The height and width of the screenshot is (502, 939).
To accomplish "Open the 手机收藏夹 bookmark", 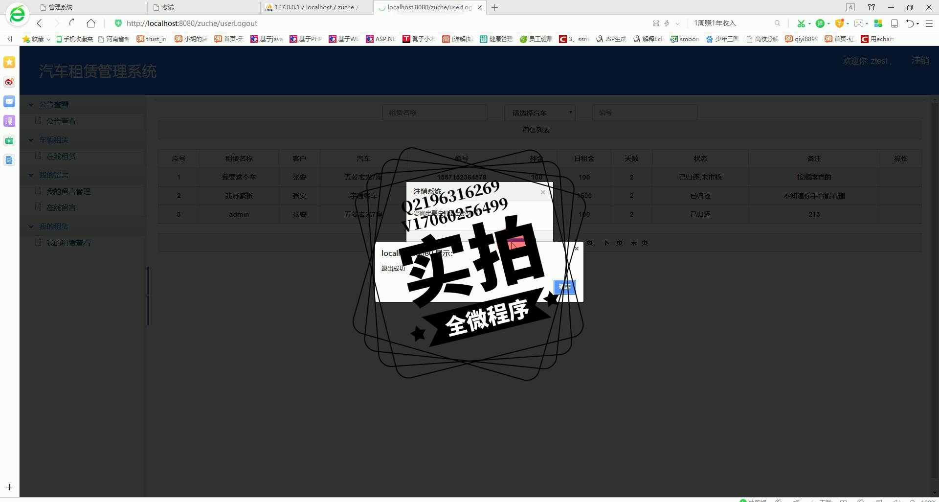I will tap(74, 39).
